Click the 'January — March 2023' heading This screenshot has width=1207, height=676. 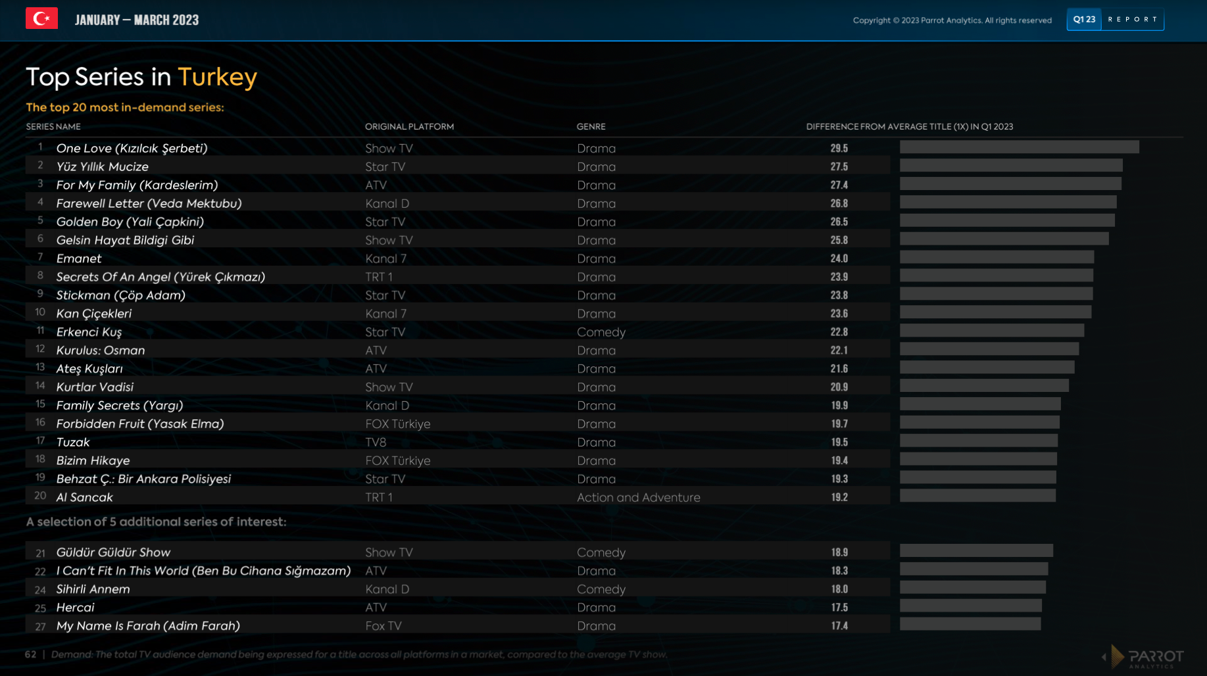click(x=137, y=20)
